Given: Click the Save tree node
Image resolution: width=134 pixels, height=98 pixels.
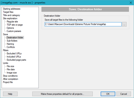Looking at the screenshot, I should point(5,34).
